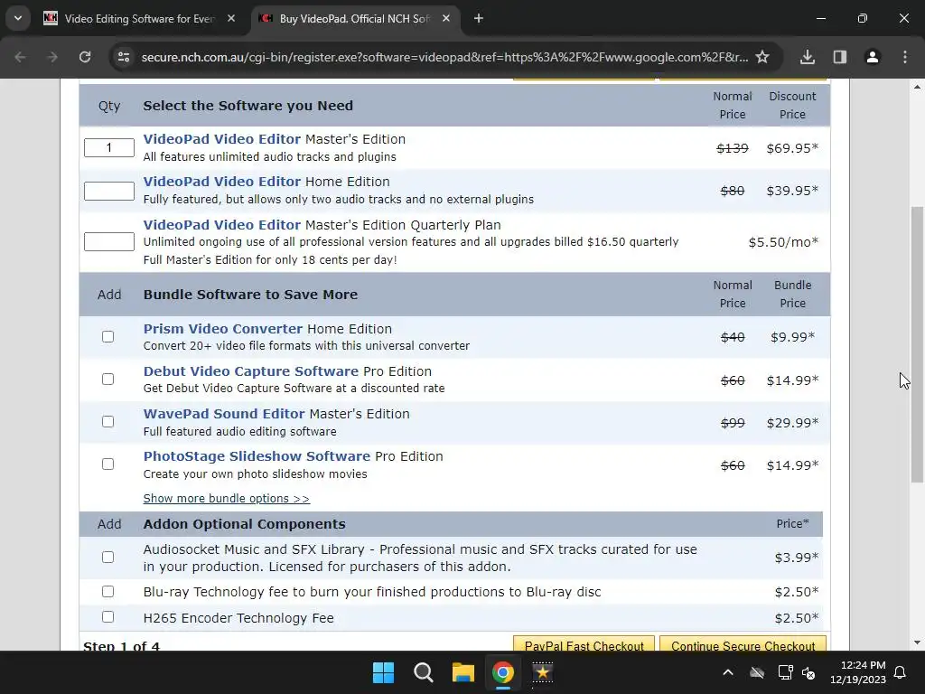This screenshot has width=925, height=694.
Task: Check WavePad Sound Editor checkbox
Action: [108, 421]
